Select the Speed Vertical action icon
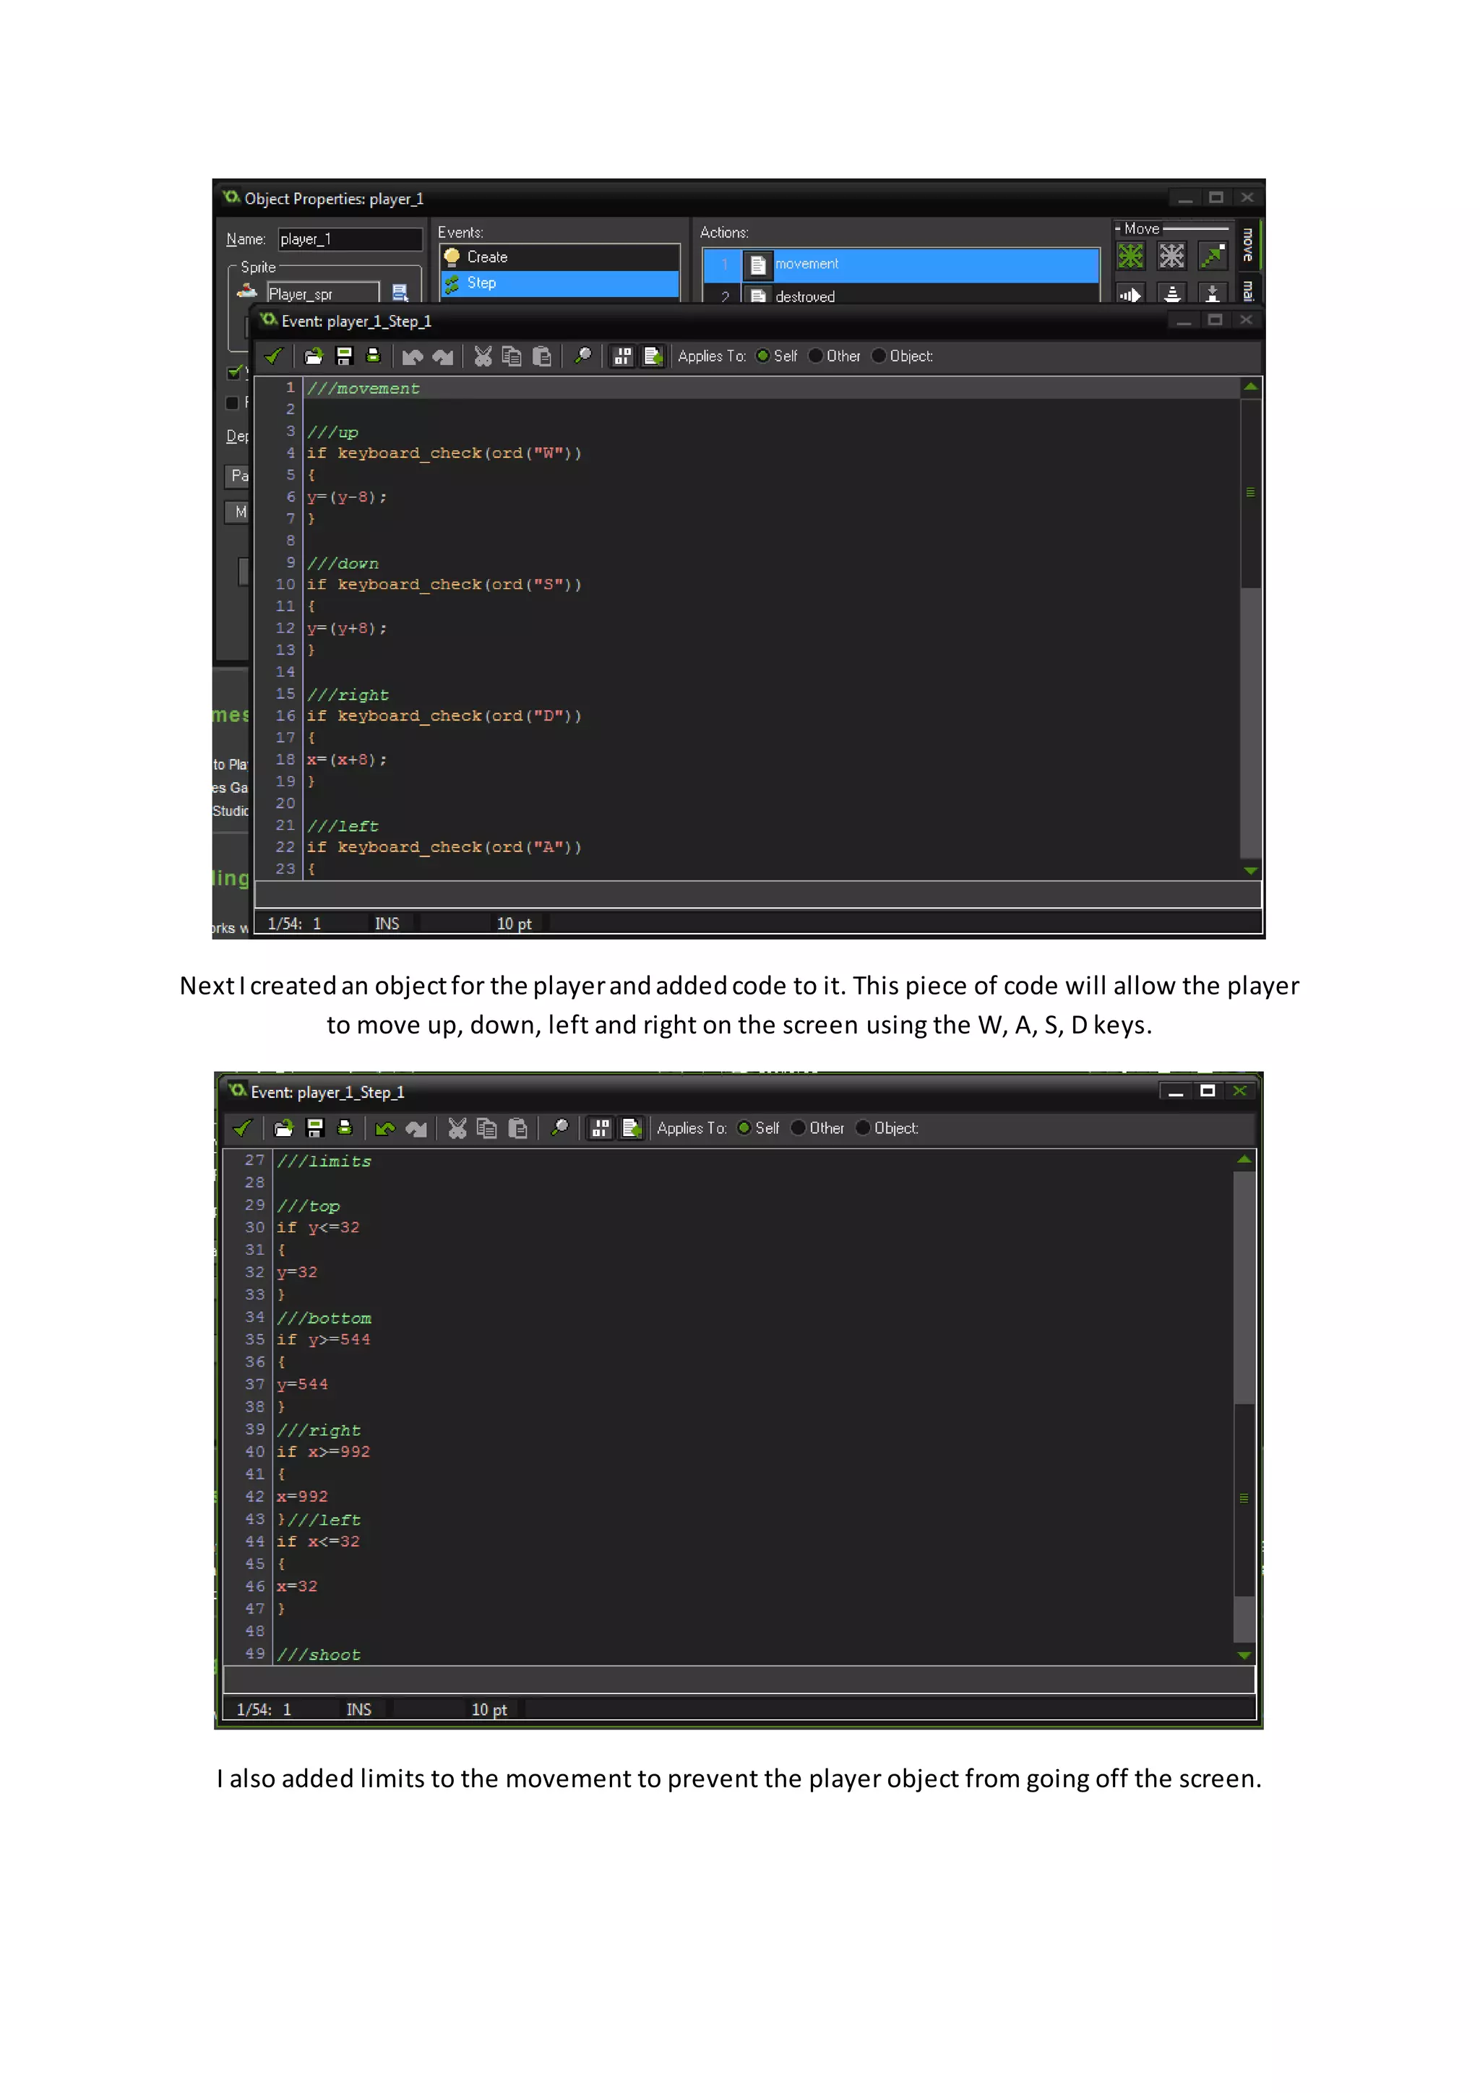The image size is (1480, 2093). click(x=1172, y=293)
